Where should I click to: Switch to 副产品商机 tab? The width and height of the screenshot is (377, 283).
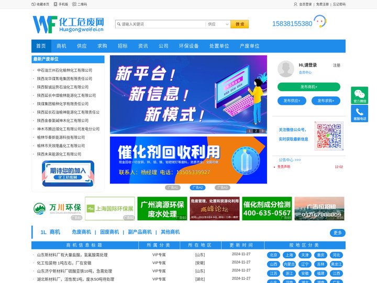click(140, 232)
